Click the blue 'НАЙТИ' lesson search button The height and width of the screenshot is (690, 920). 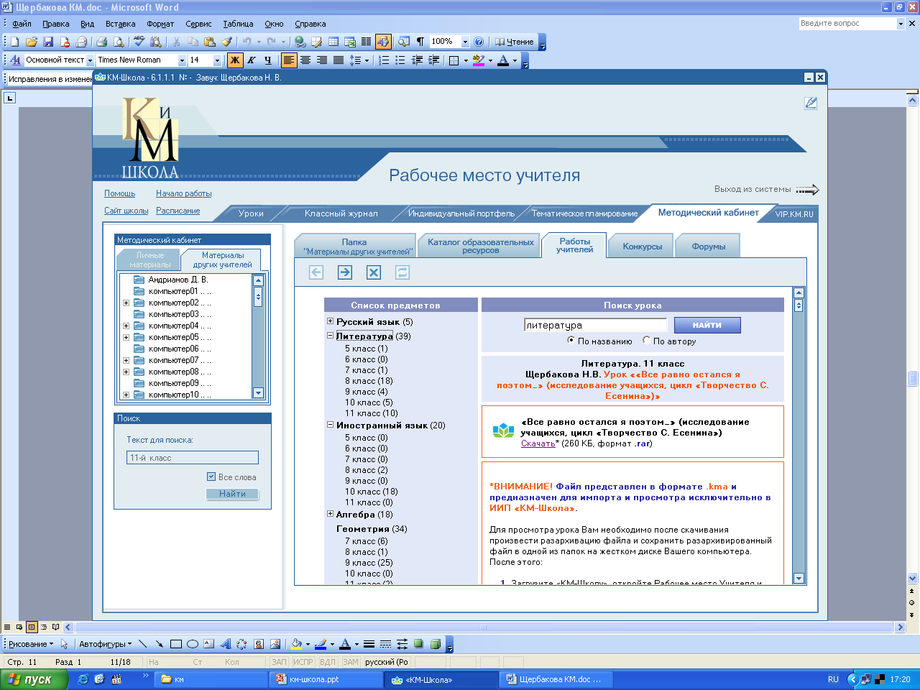[x=707, y=325]
